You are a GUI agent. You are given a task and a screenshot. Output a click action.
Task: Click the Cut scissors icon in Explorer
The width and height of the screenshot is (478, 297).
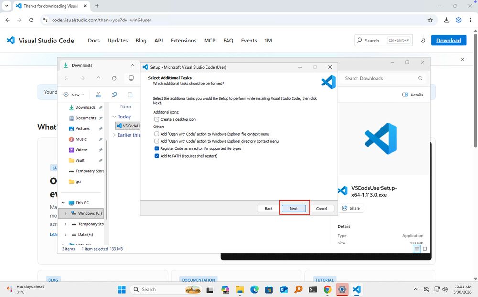click(98, 95)
